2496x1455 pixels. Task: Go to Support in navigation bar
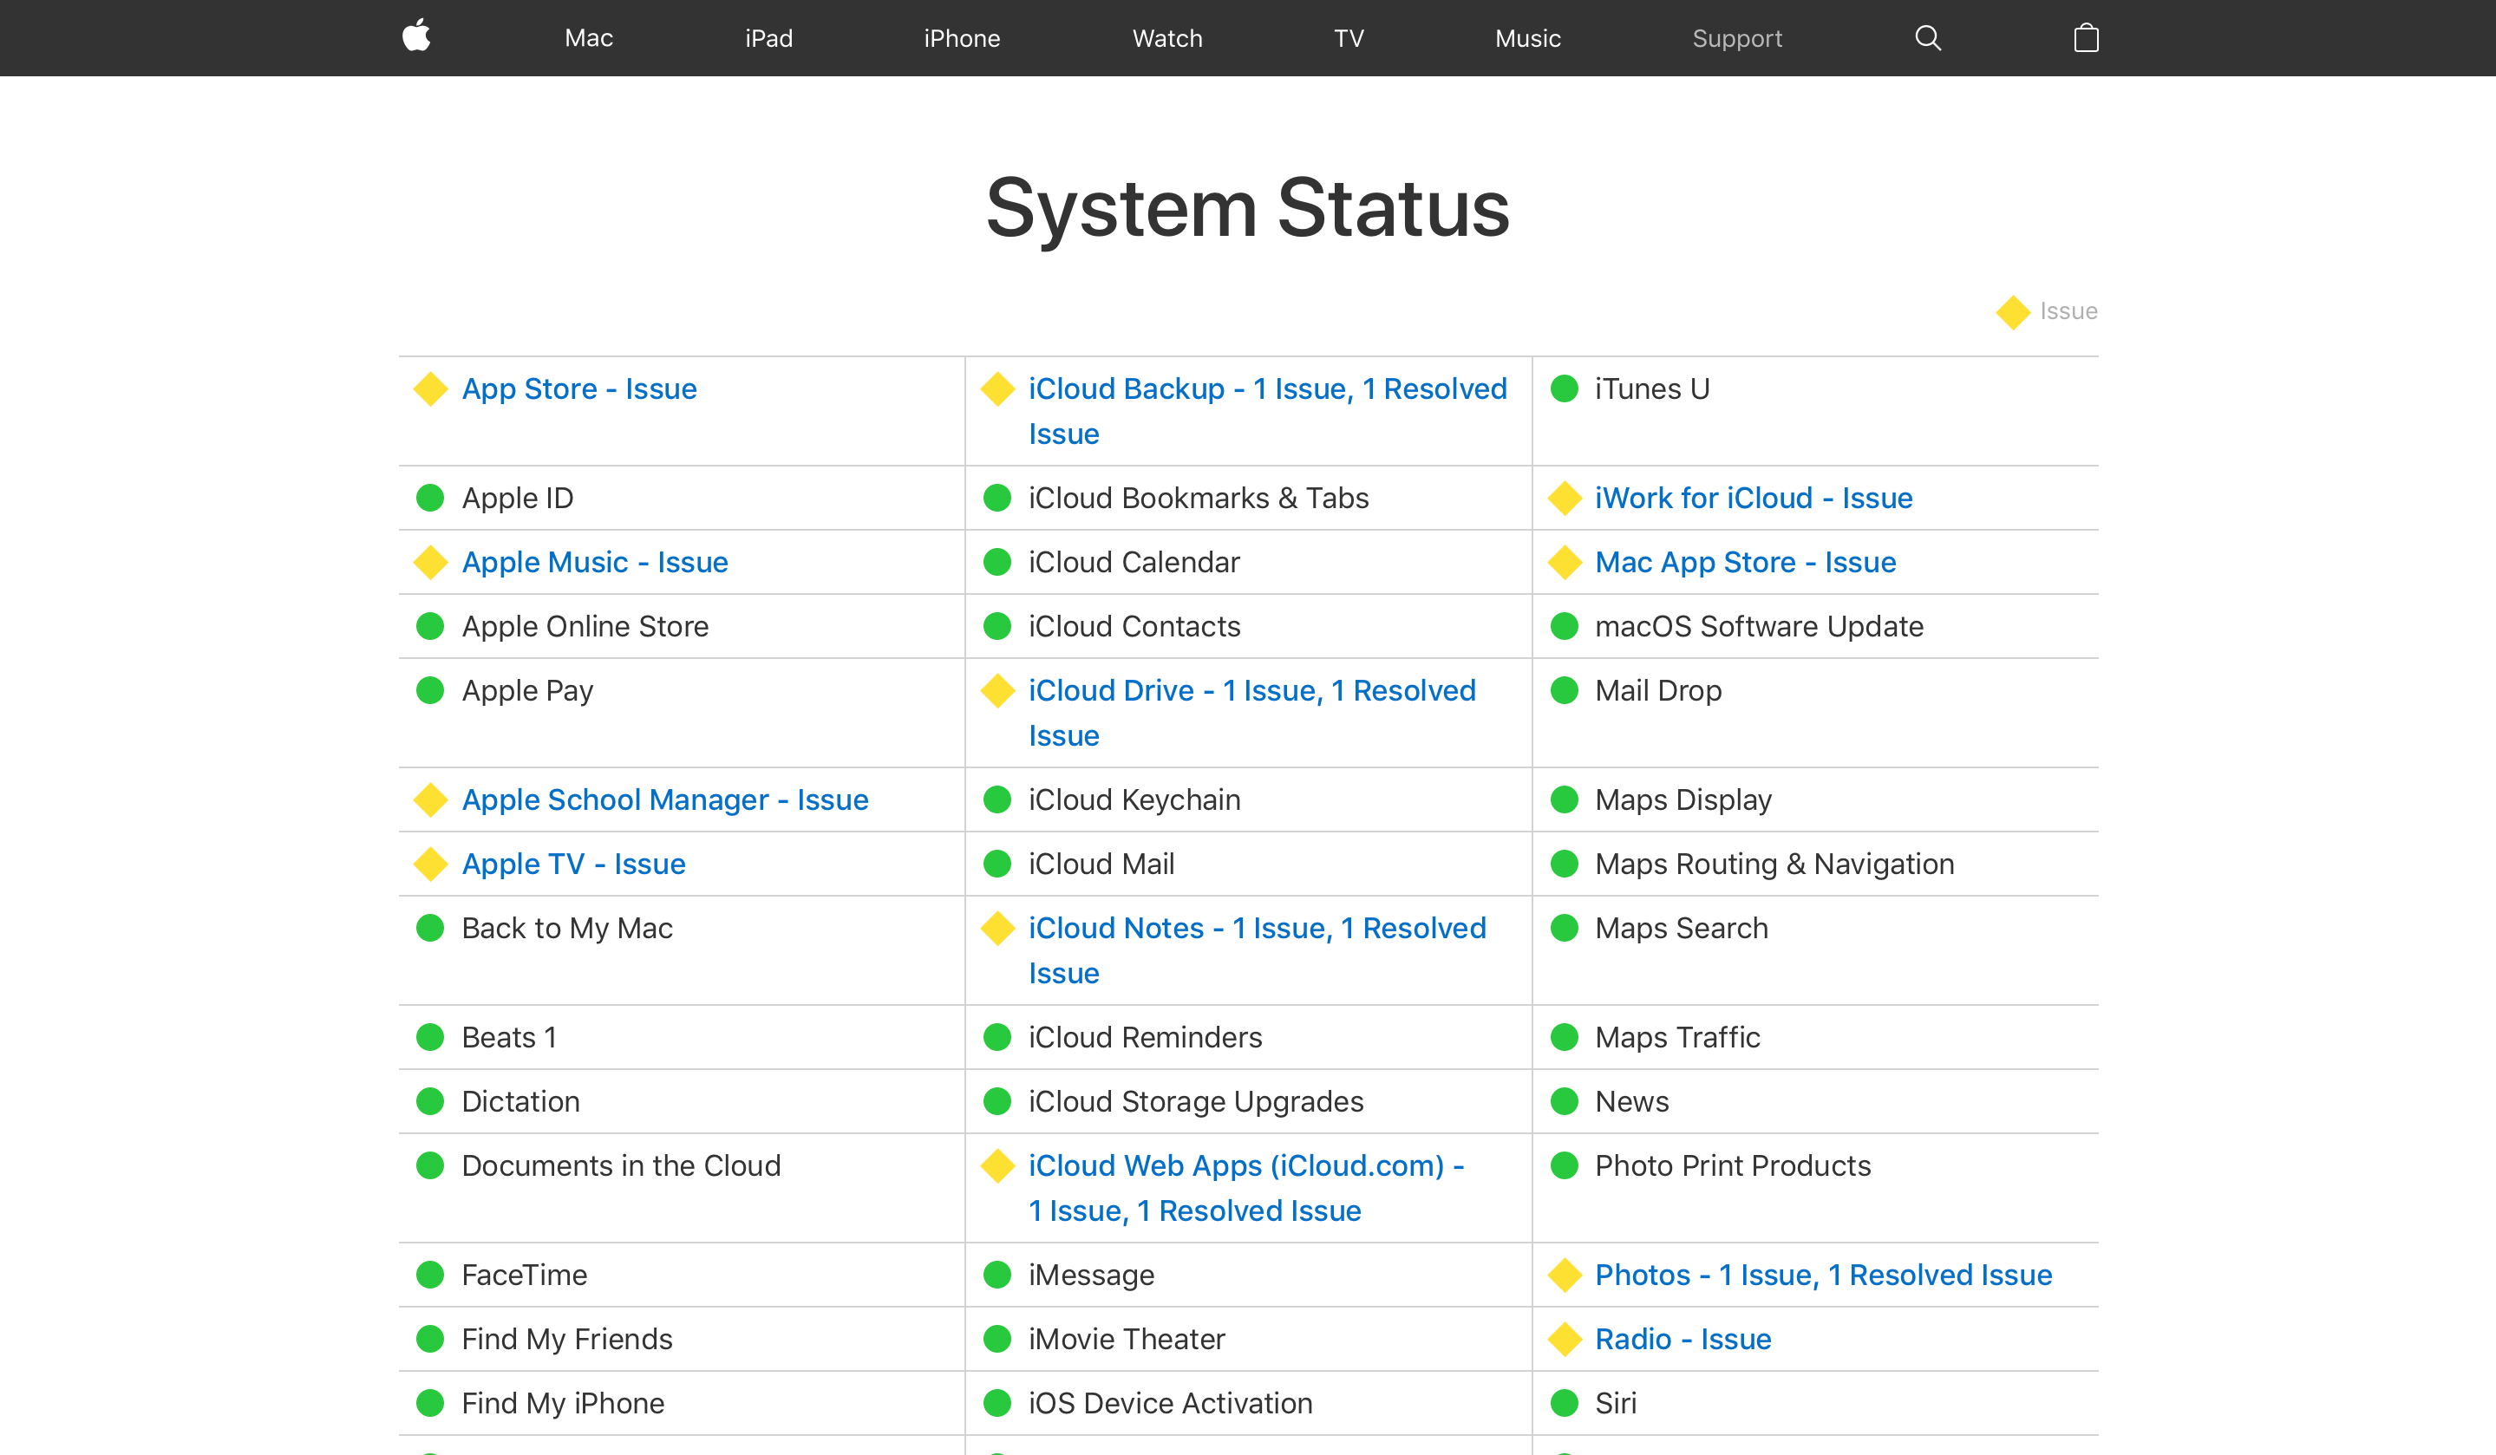(1736, 37)
